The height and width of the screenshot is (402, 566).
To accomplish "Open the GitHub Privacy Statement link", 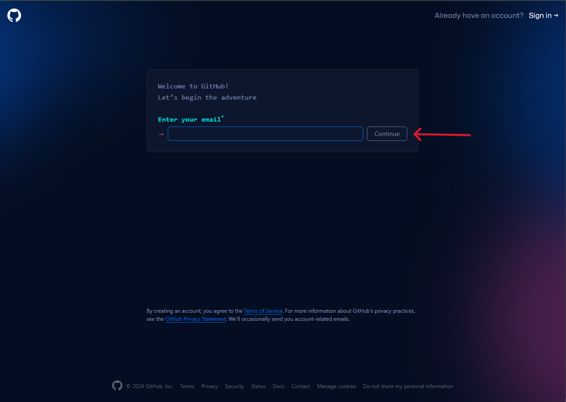I will point(195,319).
